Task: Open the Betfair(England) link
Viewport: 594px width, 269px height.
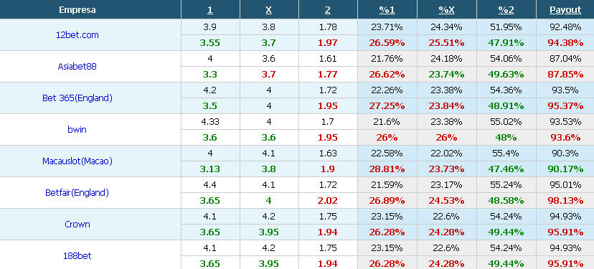Action: point(77,192)
